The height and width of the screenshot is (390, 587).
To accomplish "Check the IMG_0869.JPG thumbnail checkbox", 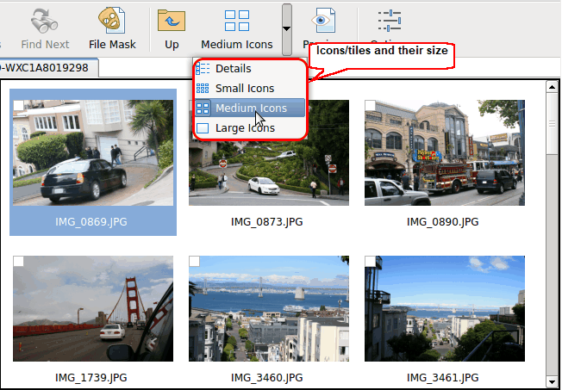I will pyautogui.click(x=19, y=105).
